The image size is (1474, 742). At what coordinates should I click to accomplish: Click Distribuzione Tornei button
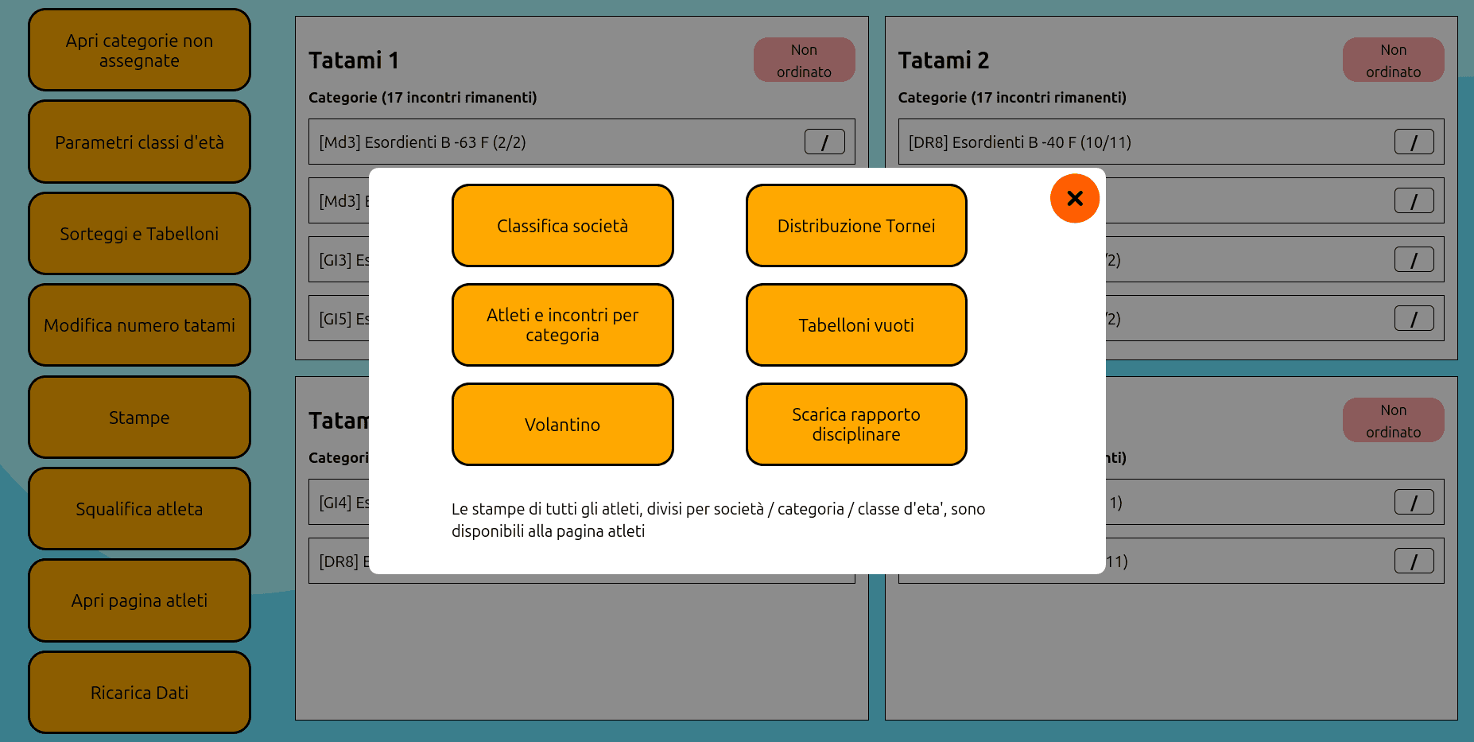855,226
